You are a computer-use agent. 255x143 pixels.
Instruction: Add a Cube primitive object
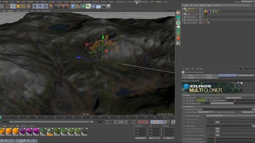(73, 6)
